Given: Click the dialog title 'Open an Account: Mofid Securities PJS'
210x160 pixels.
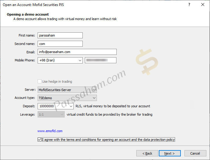Looking at the screenshot, I should (33, 5).
